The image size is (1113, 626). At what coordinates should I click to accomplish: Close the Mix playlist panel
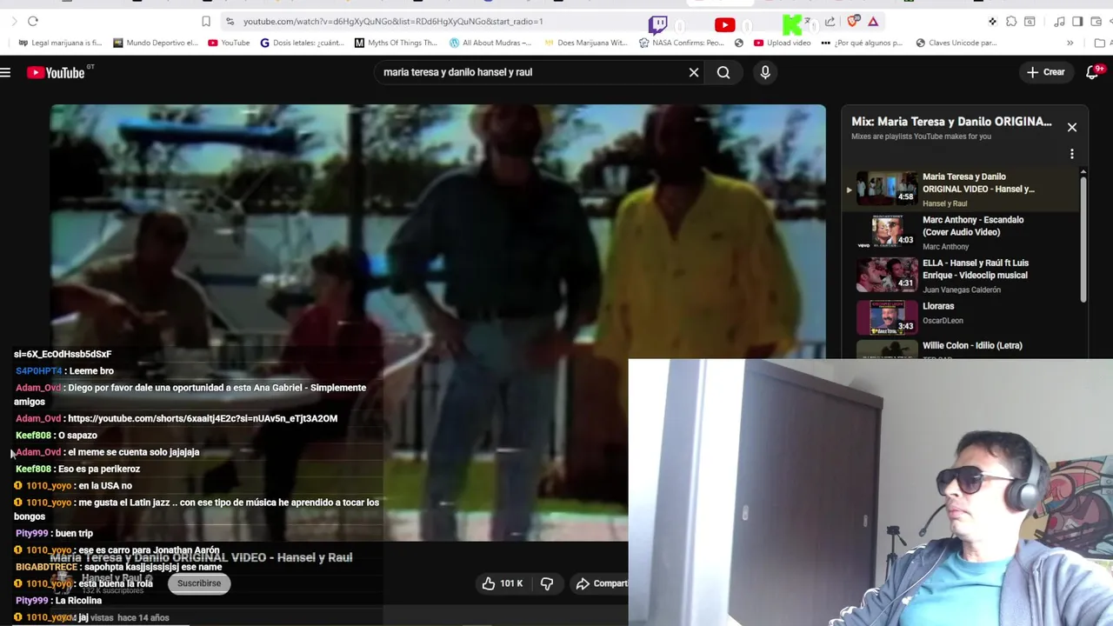(x=1072, y=127)
